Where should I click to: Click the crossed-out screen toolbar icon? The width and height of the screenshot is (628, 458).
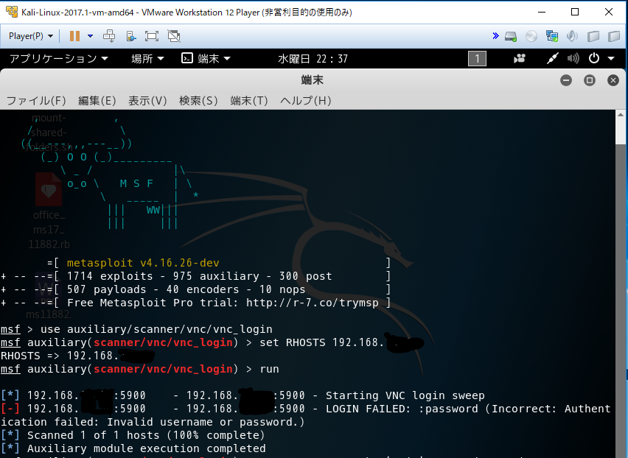(x=174, y=36)
